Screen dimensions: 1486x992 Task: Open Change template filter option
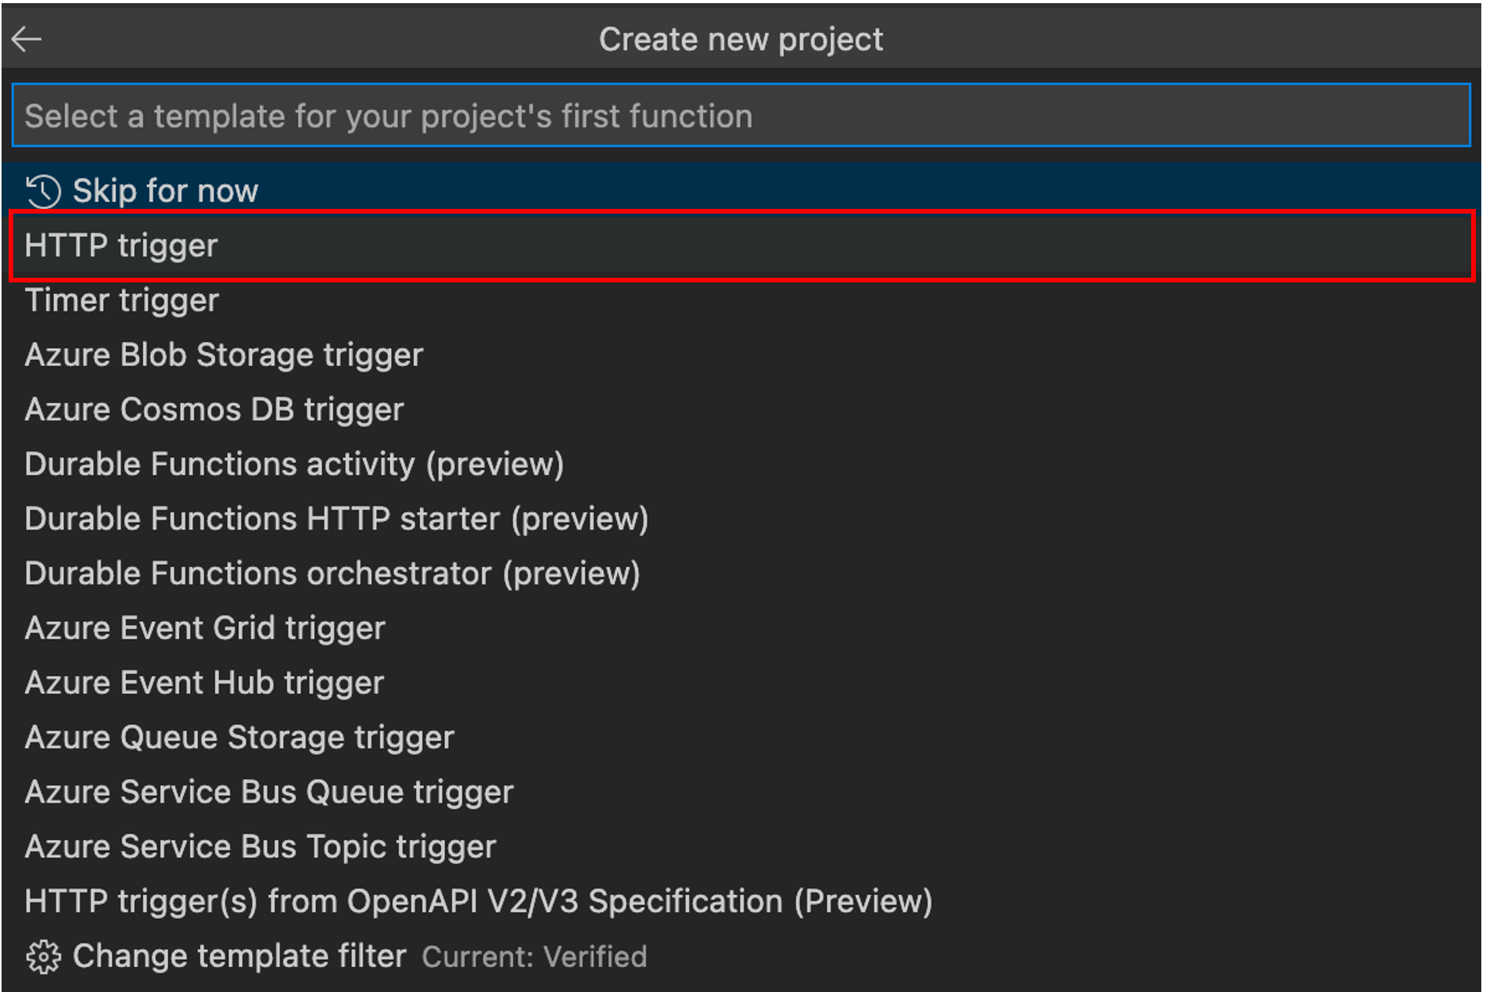(239, 956)
